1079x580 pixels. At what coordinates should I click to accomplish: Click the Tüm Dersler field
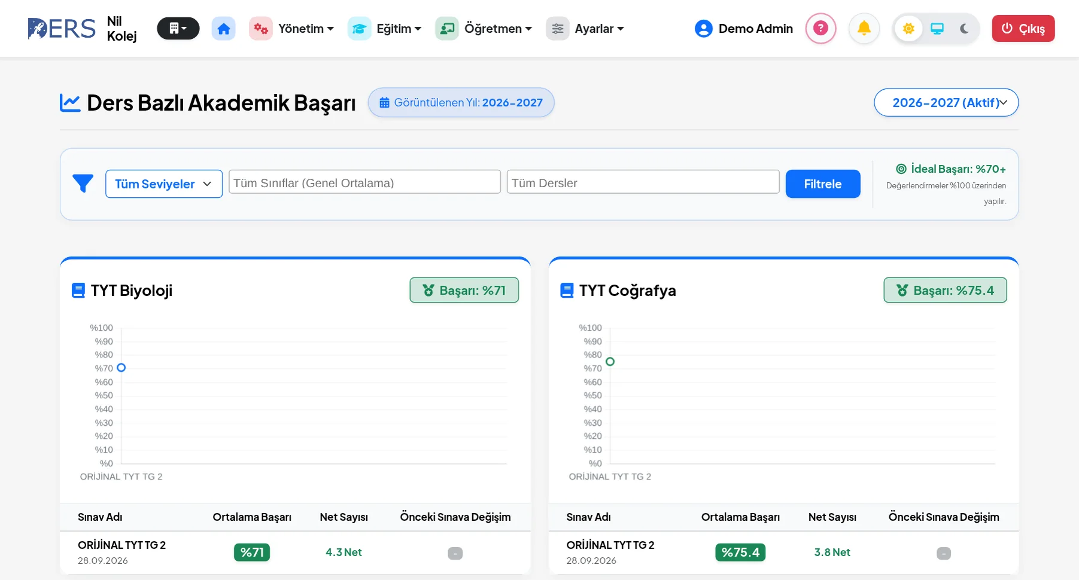pos(643,182)
